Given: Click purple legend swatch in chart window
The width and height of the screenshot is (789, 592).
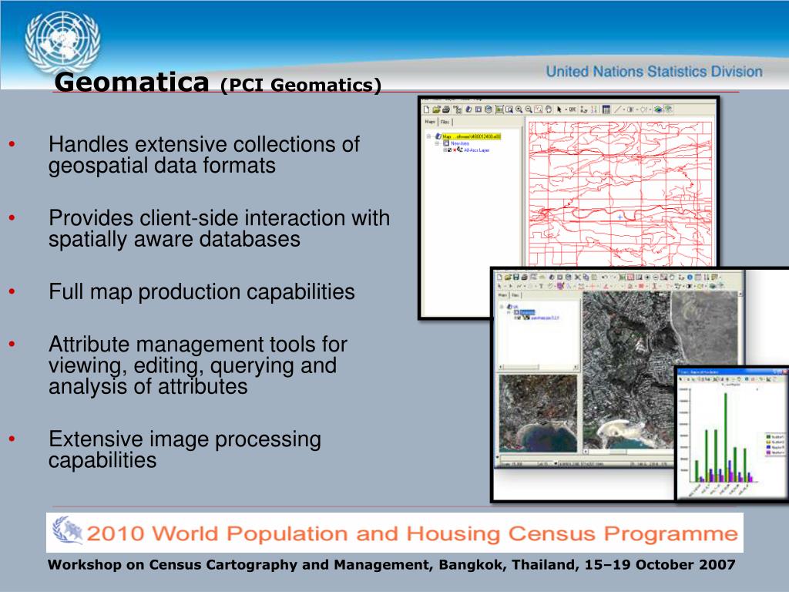Looking at the screenshot, I should pos(768,452).
